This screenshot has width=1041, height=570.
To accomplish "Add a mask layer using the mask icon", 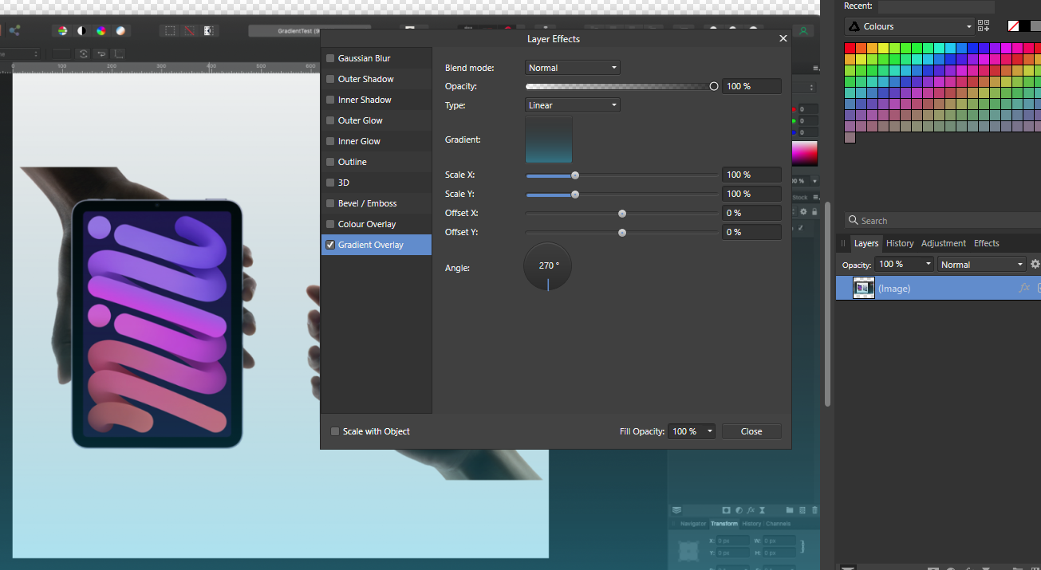I will [x=727, y=510].
